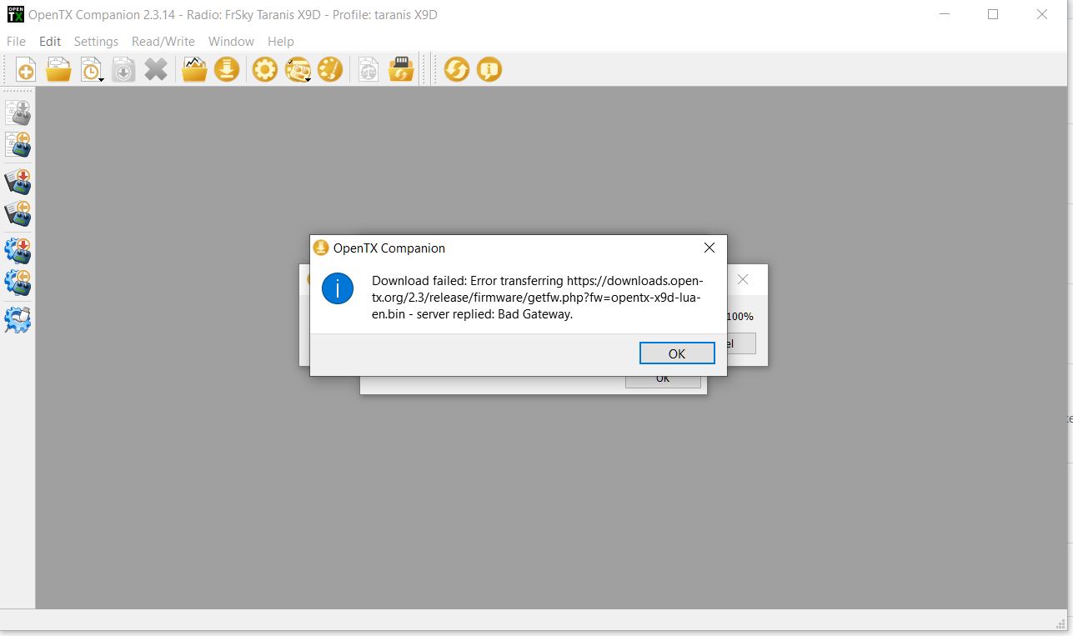Write firmware to radio from sidebar
The height and width of the screenshot is (636, 1073).
18,250
